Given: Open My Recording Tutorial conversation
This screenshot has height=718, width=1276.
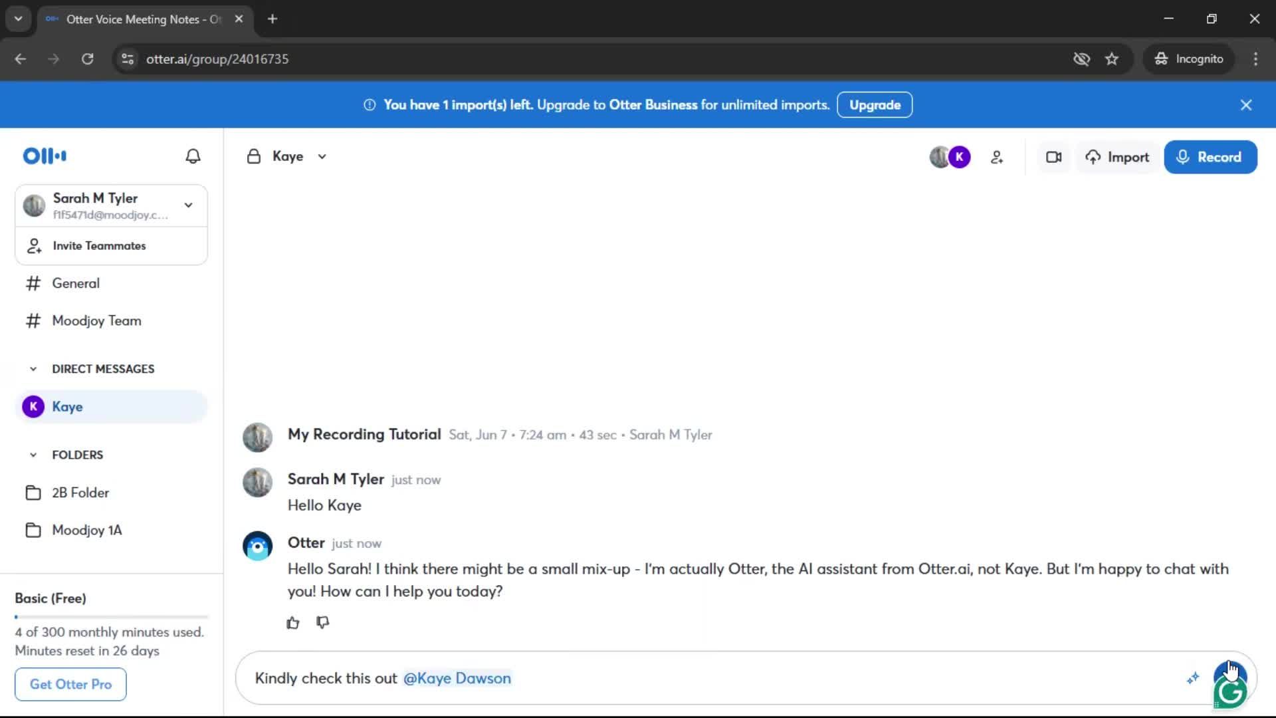Looking at the screenshot, I should [x=364, y=435].
